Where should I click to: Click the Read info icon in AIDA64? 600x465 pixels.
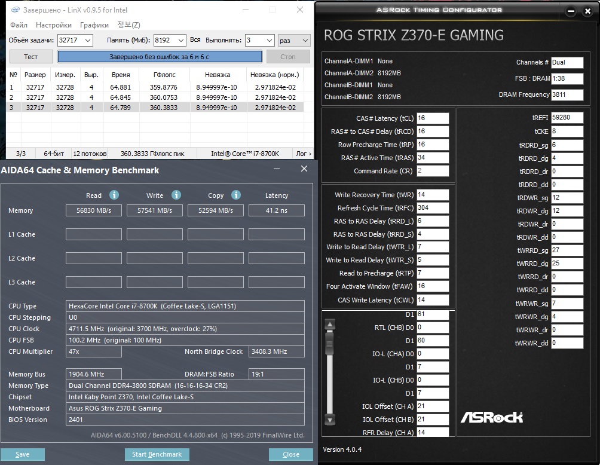pyautogui.click(x=114, y=195)
